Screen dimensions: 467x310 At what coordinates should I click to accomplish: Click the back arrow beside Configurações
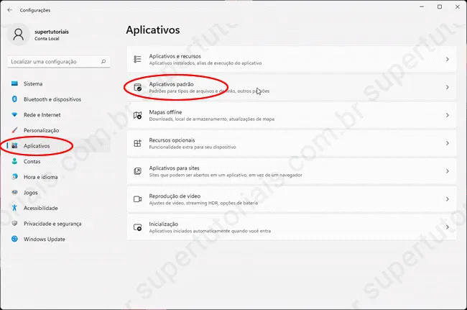point(10,10)
